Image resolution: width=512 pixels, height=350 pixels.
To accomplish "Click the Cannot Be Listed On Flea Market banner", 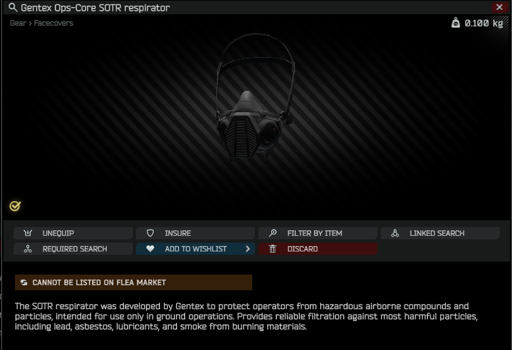I will click(133, 283).
